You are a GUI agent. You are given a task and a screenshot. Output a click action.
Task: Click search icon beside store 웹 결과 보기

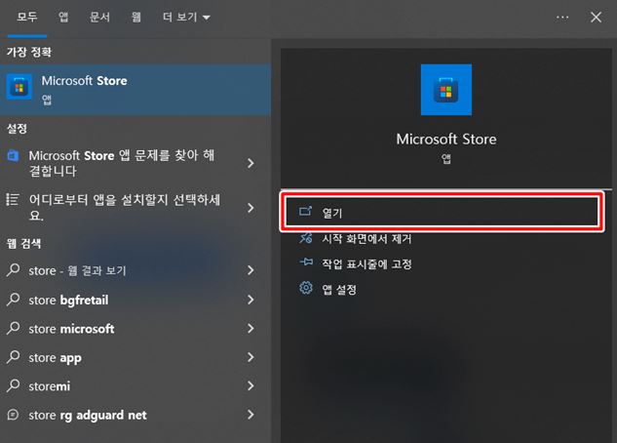[14, 270]
